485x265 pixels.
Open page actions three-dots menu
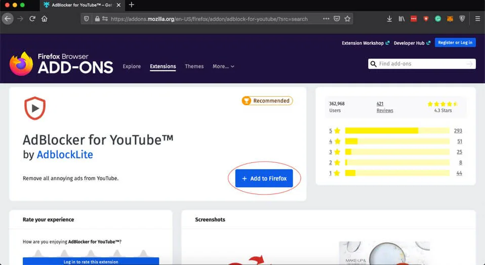click(326, 19)
